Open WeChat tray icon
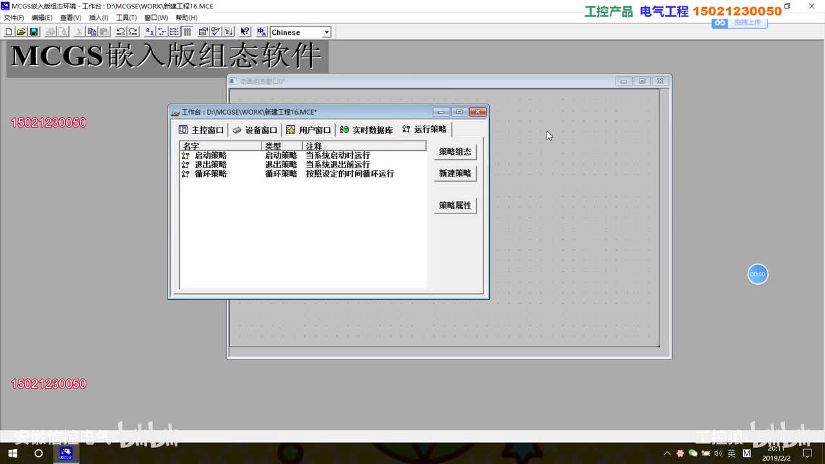 [693, 454]
